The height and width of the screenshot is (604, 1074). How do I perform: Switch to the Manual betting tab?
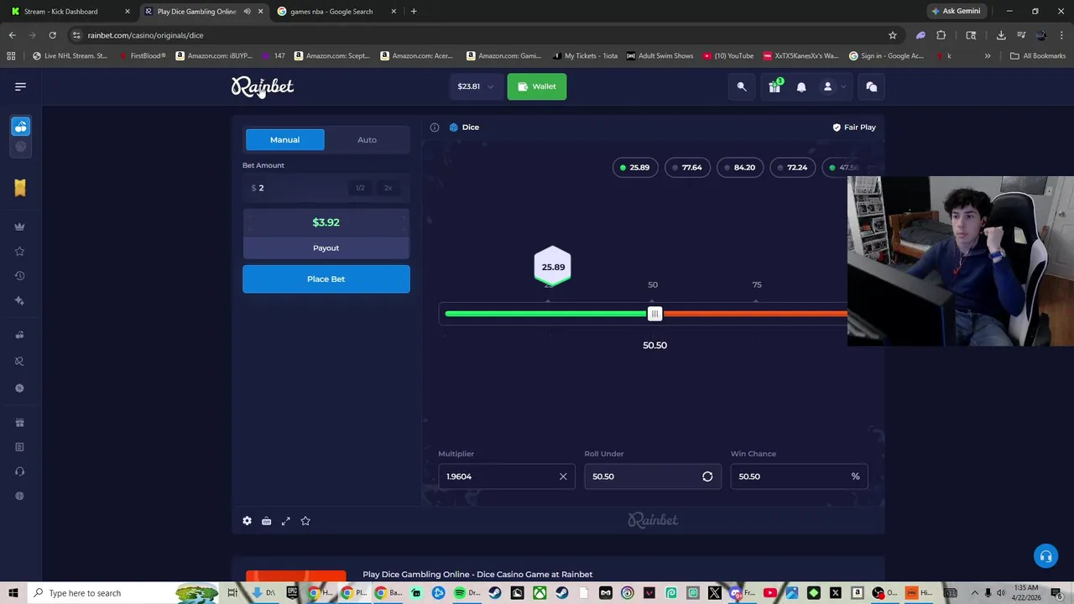[284, 140]
